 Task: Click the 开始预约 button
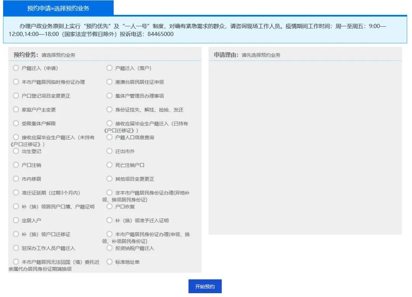coord(205,286)
